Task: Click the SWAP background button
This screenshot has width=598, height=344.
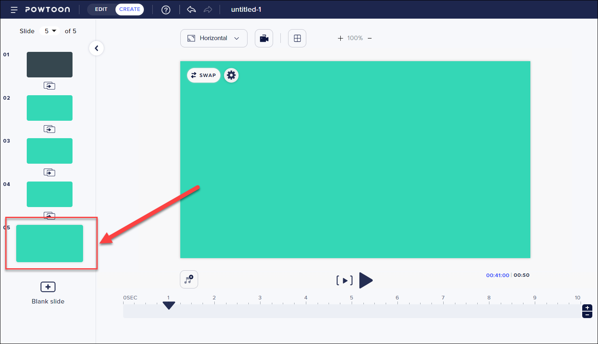Action: pos(203,75)
